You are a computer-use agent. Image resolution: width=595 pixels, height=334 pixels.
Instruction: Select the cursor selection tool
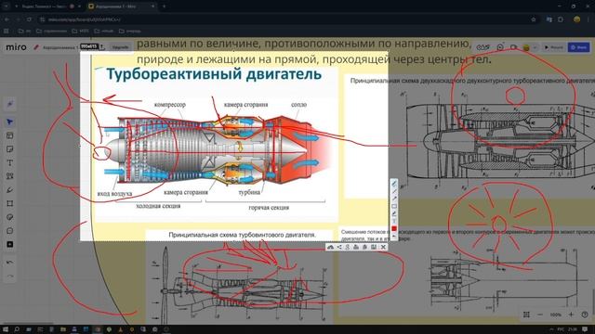pos(10,122)
